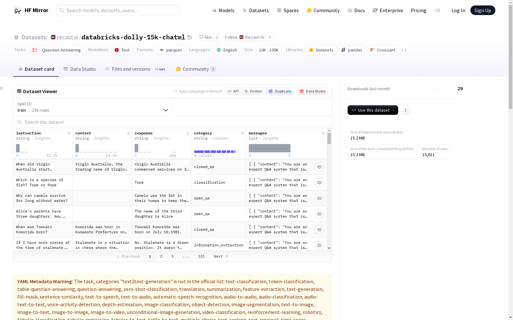
Task: Switch to the Dataset card tab
Action: 36,69
